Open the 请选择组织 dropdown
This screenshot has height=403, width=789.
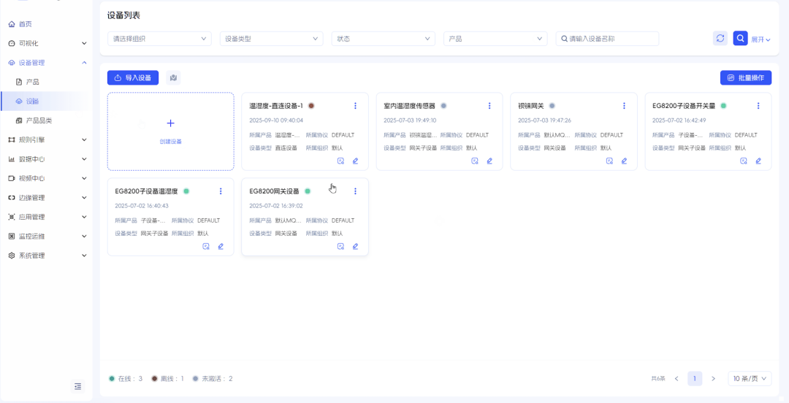(x=159, y=39)
